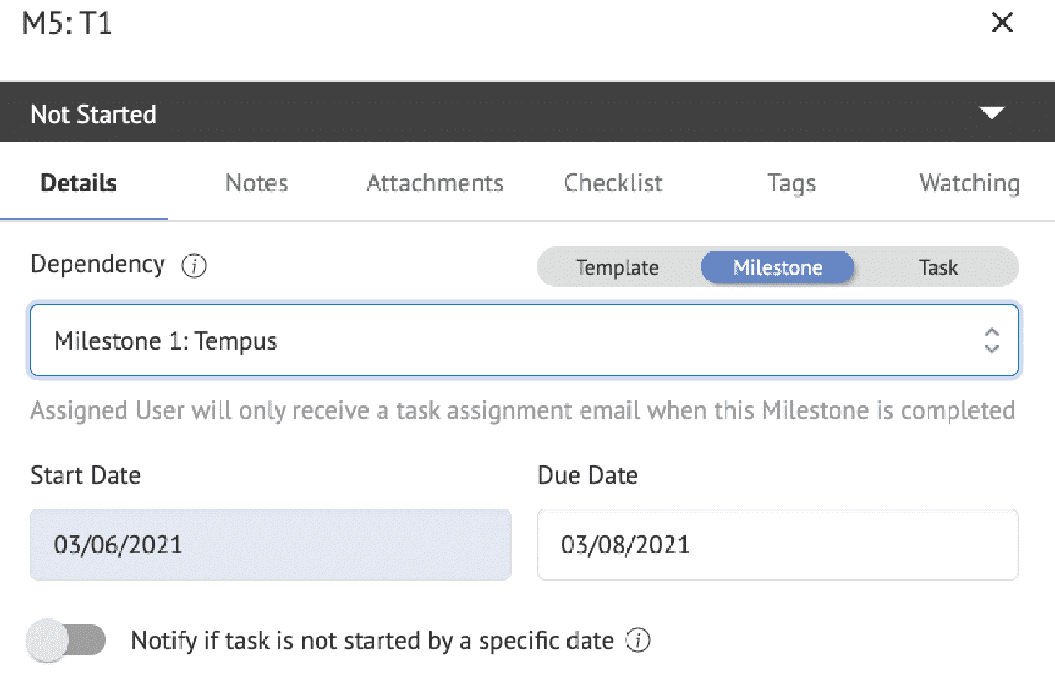The height and width of the screenshot is (680, 1055).
Task: Expand the Not Started status arrow
Action: tap(993, 114)
